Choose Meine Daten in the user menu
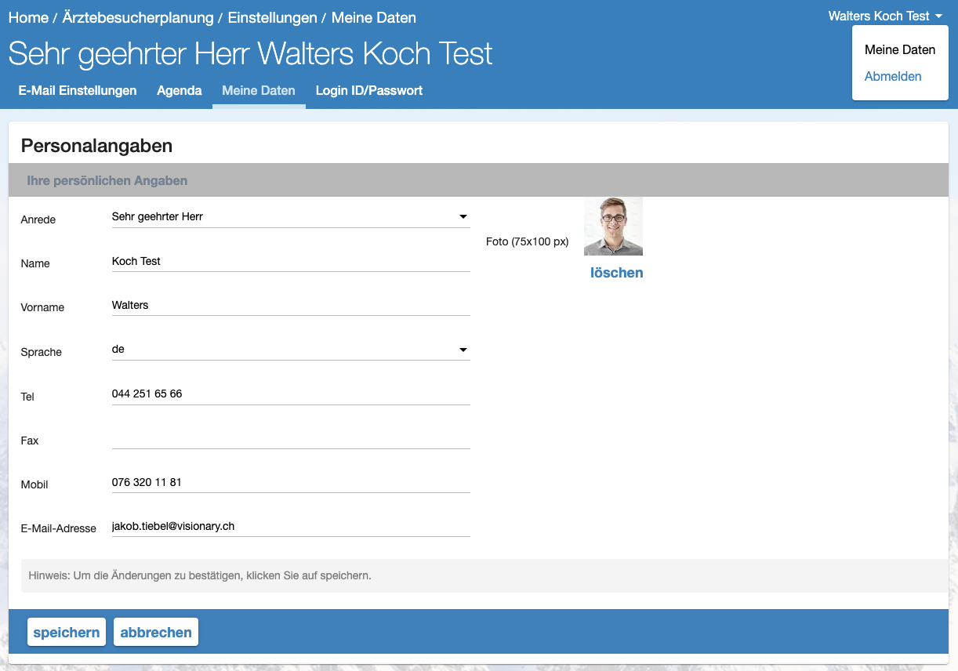This screenshot has width=958, height=671. point(900,49)
